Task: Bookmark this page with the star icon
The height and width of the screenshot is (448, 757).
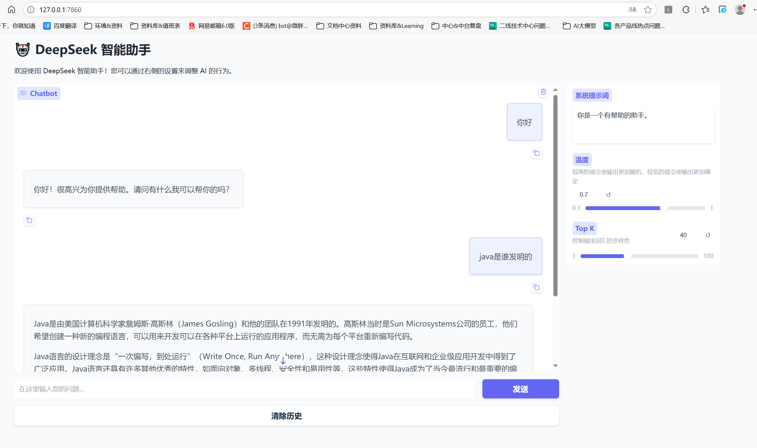Action: pyautogui.click(x=648, y=10)
